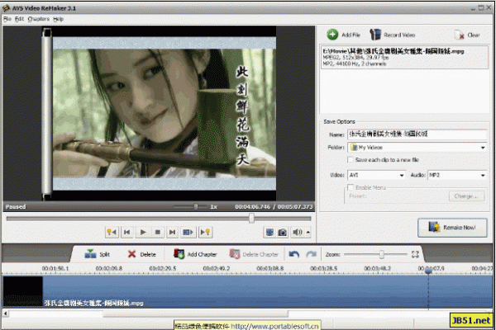Expand volume arrow beside speaker

pyautogui.click(x=308, y=233)
